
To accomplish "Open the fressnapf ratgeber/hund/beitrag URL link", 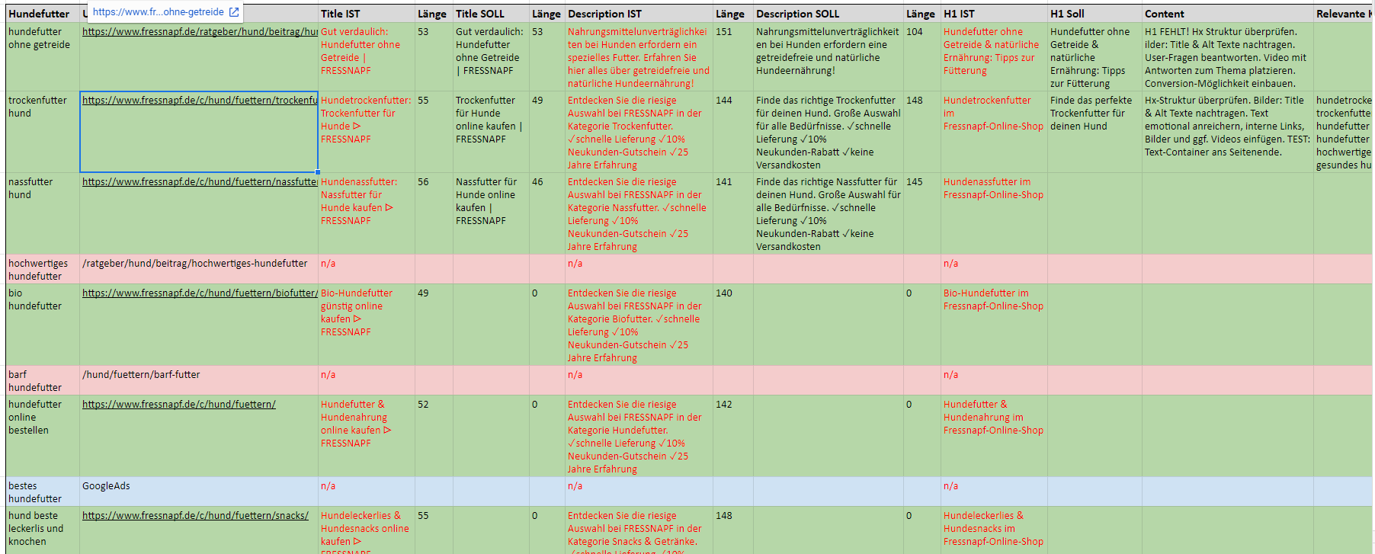I will tap(200, 32).
